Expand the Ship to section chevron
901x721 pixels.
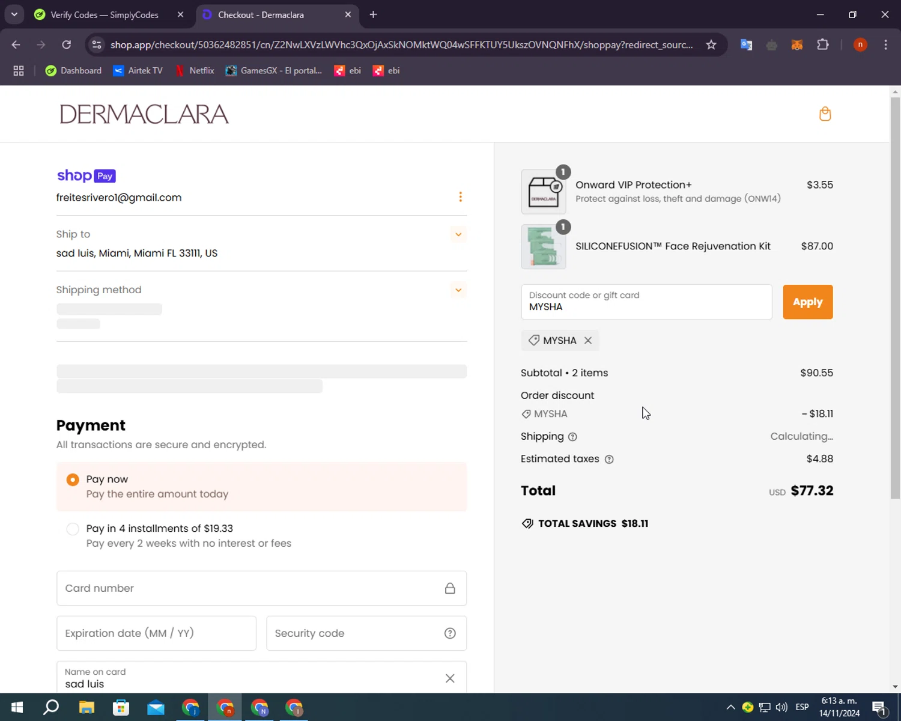pos(458,234)
